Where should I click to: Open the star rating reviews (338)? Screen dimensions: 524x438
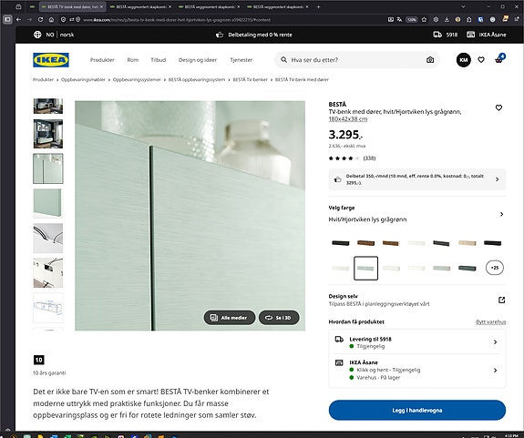352,158
